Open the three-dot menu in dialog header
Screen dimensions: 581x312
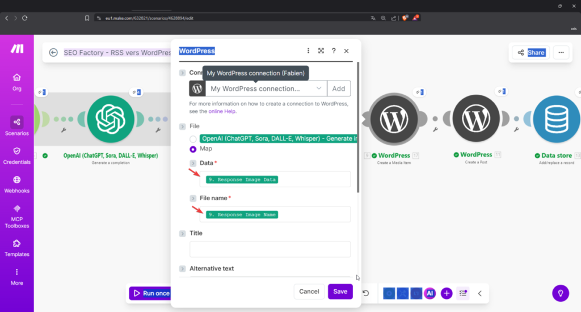309,51
